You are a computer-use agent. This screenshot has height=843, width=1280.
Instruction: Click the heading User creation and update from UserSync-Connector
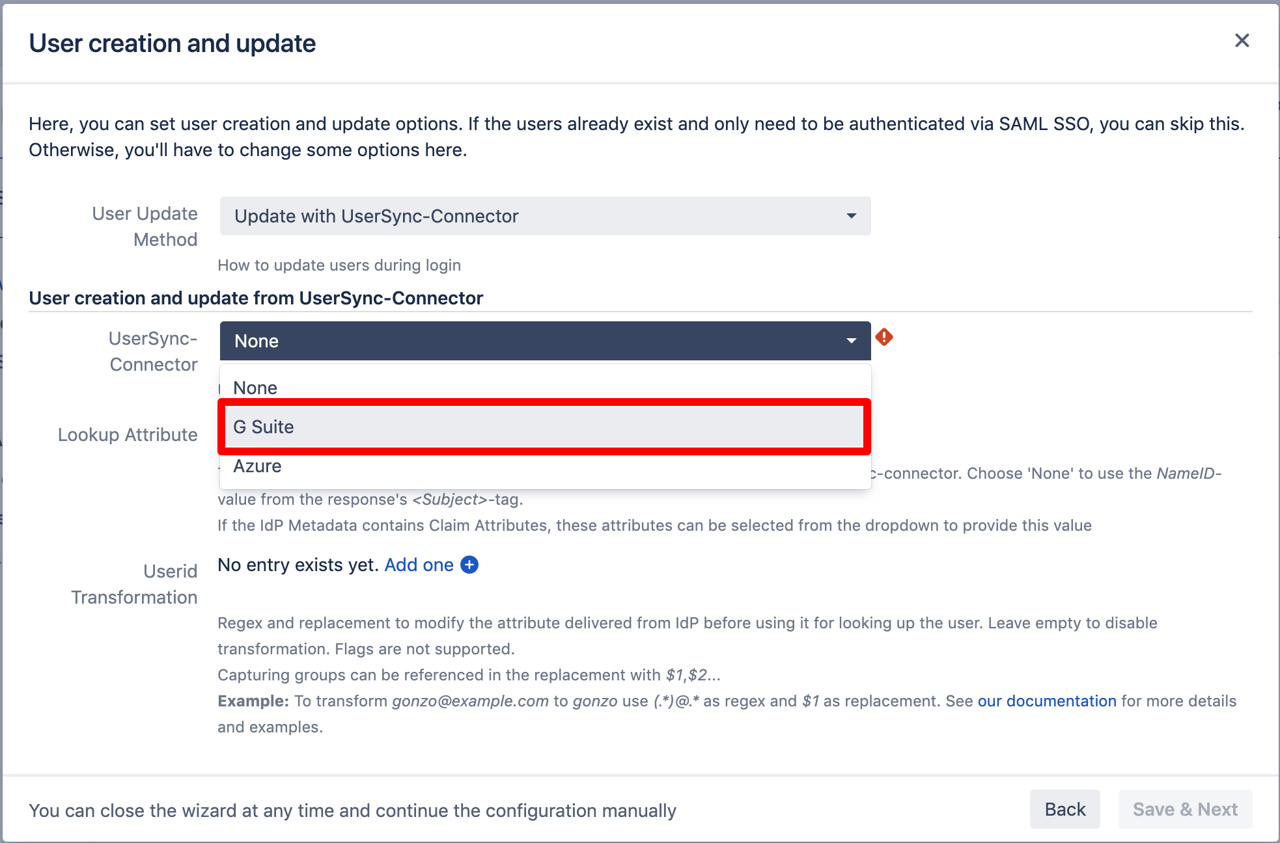tap(256, 298)
